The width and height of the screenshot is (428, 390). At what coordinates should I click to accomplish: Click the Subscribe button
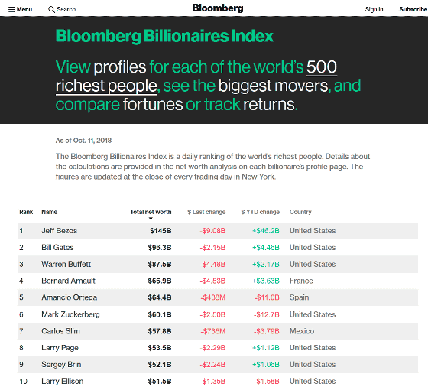(x=413, y=9)
